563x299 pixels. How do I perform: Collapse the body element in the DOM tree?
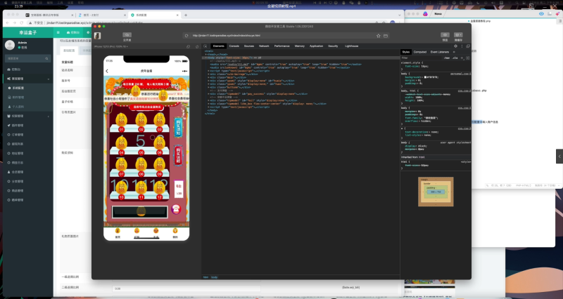[205, 58]
